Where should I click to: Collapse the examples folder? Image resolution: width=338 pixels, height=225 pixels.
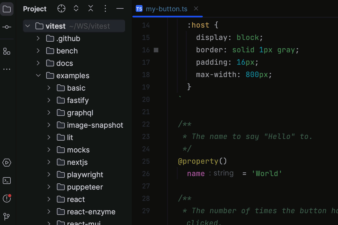[38, 75]
